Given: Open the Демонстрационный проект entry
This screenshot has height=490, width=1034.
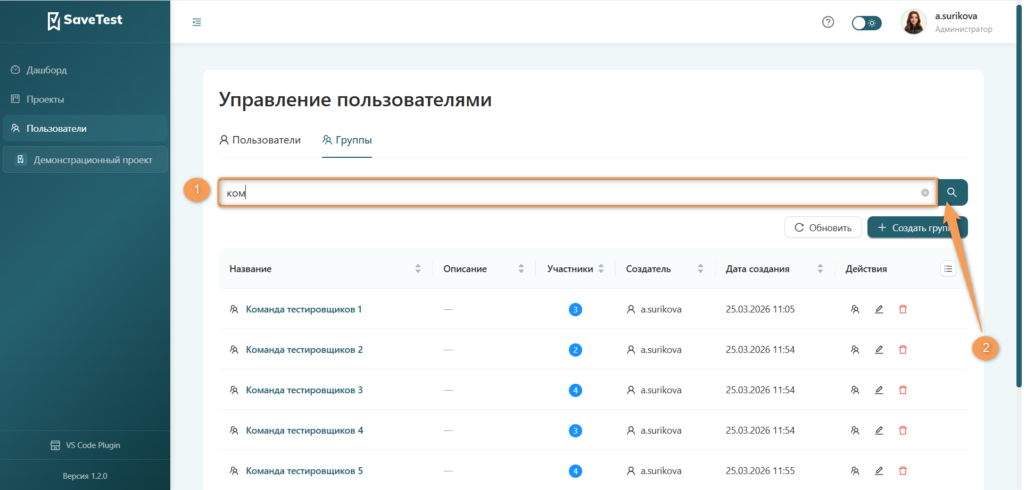Looking at the screenshot, I should pos(93,159).
